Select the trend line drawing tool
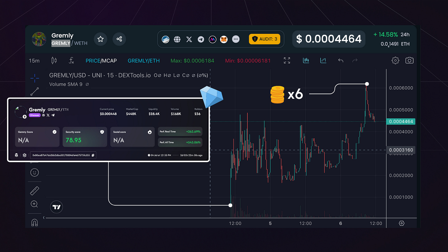448x252 pixels. (35, 91)
